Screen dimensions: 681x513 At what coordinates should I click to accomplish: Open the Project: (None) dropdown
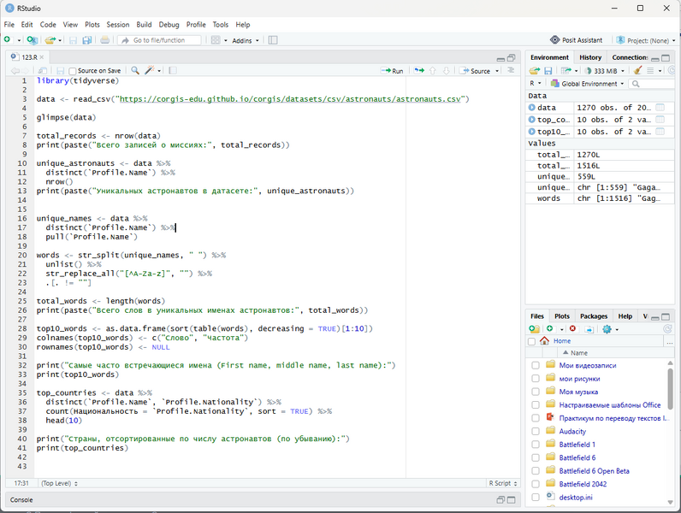pos(646,40)
